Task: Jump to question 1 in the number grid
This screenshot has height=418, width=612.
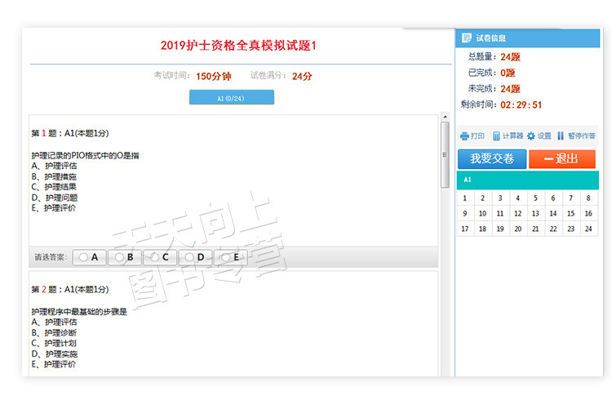Action: (465, 198)
